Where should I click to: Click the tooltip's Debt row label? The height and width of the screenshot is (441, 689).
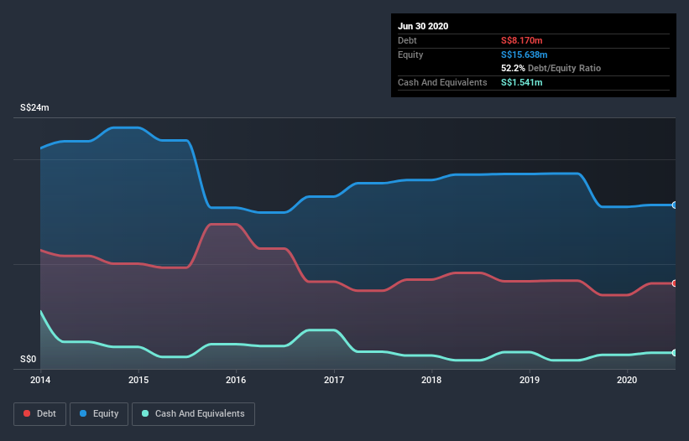pyautogui.click(x=407, y=40)
